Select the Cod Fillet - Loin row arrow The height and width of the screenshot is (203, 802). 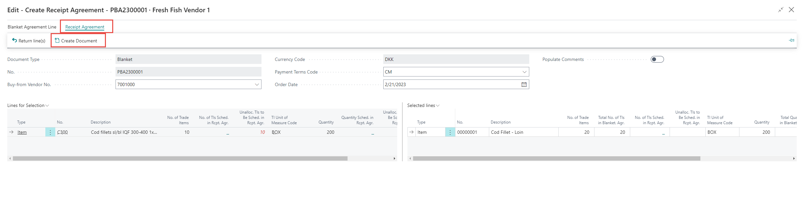(x=411, y=132)
